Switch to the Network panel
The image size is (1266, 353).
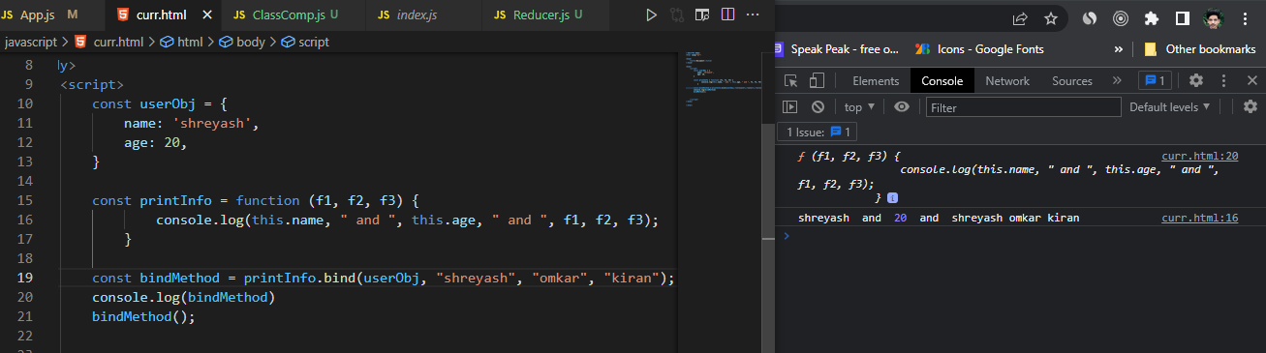pos(1007,81)
